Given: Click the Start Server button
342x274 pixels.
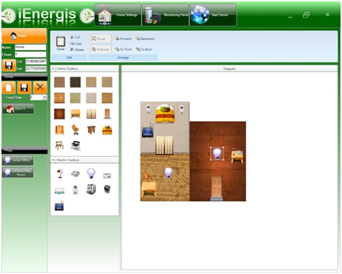Looking at the screenshot, I should point(213,15).
